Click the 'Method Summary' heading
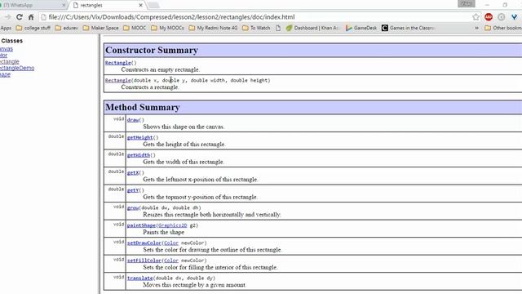This screenshot has width=522, height=294. (x=143, y=107)
